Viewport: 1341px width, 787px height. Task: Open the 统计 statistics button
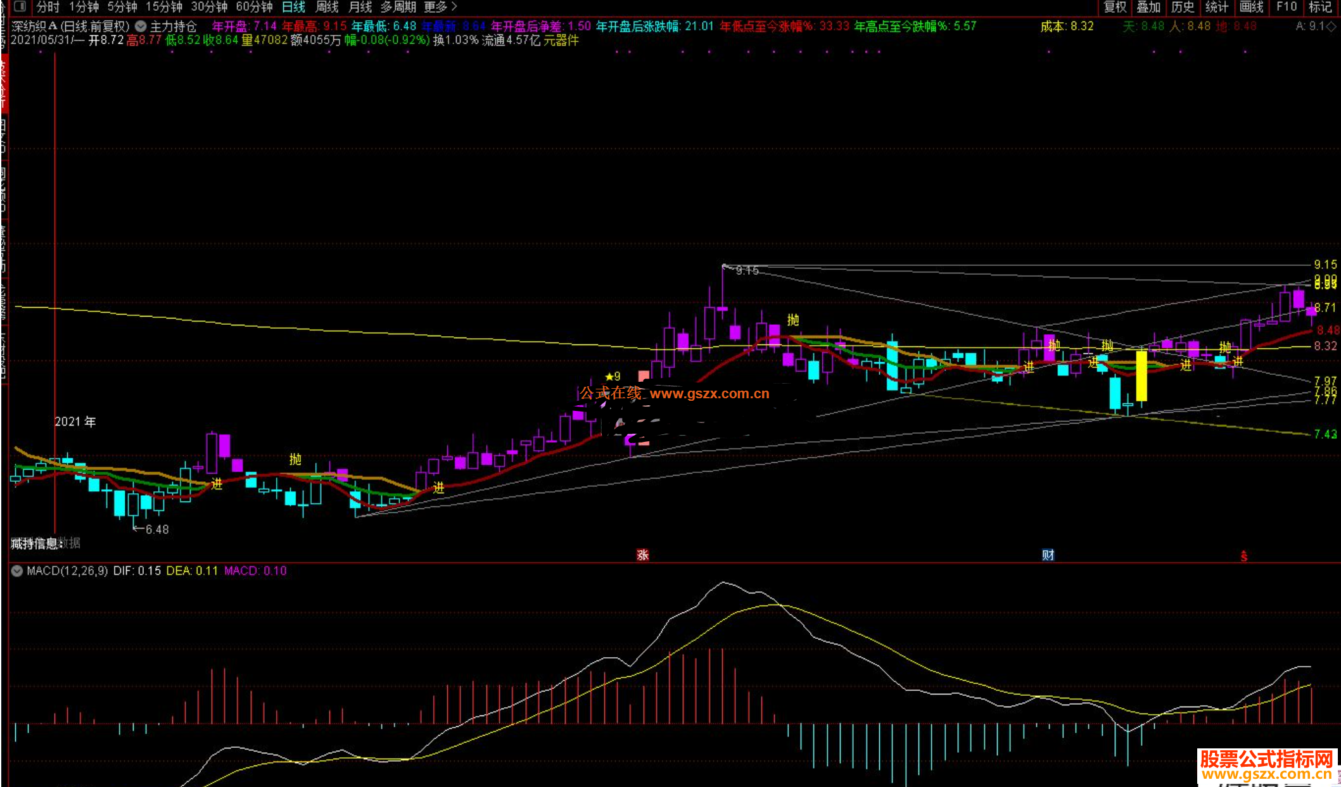pos(1217,7)
